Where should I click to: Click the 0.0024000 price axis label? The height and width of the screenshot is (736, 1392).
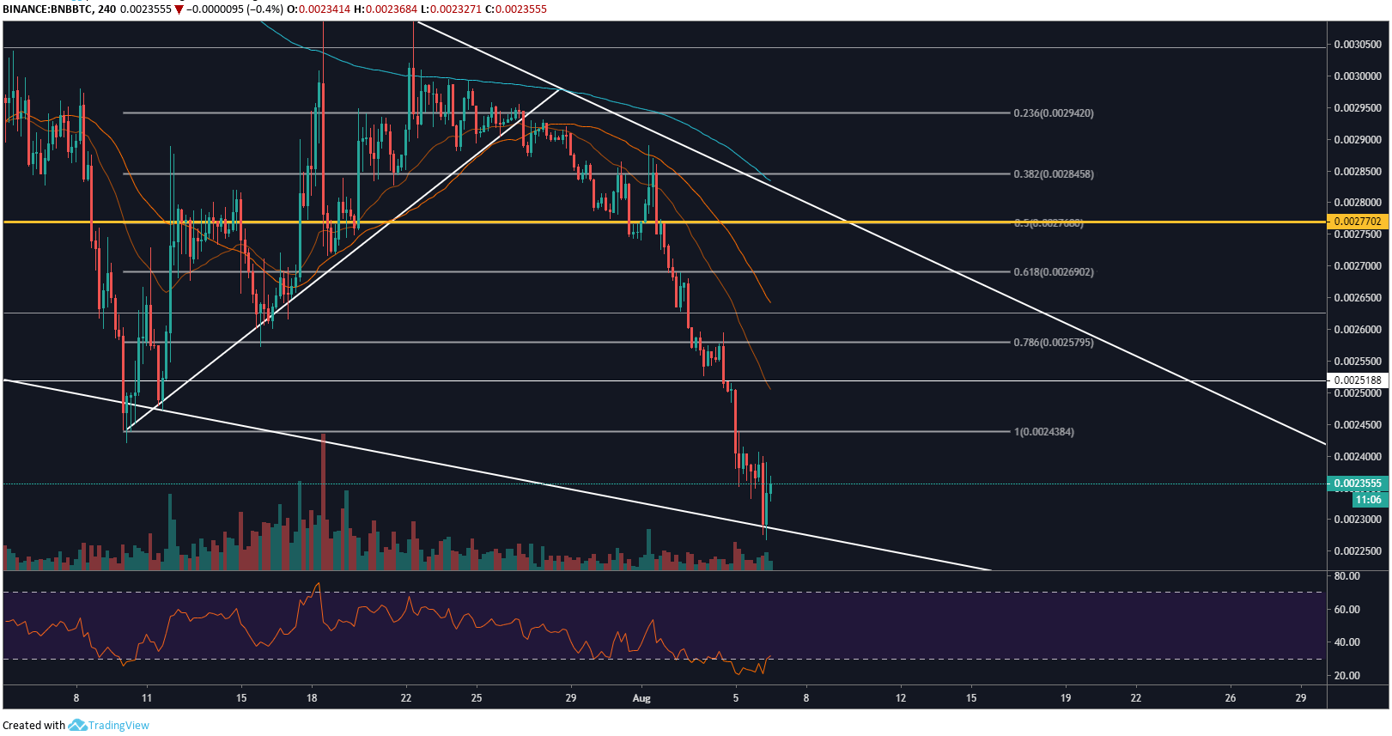coord(1358,457)
